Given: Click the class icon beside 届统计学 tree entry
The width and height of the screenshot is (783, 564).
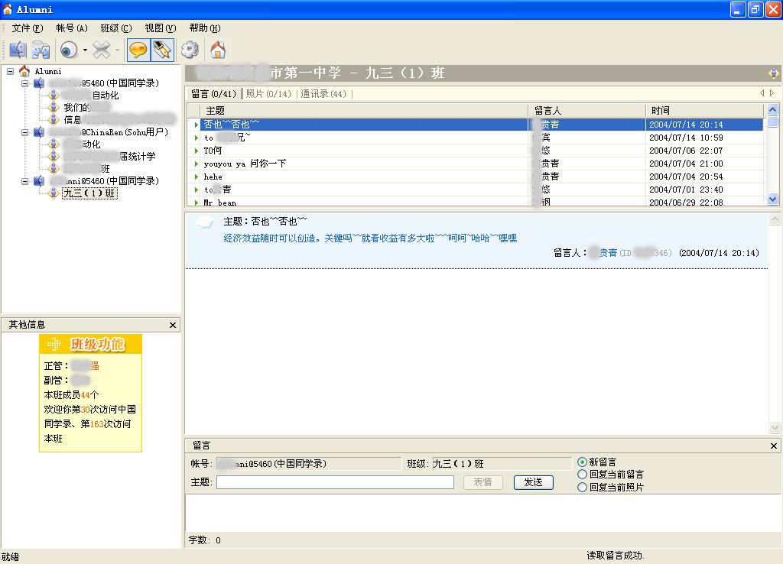Looking at the screenshot, I should (x=54, y=156).
